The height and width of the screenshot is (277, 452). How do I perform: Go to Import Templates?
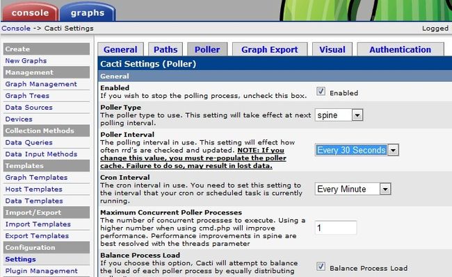[38, 224]
